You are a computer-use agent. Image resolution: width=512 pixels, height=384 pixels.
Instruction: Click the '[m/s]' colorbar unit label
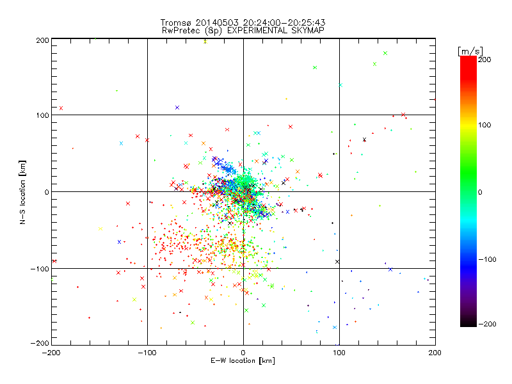click(x=470, y=51)
